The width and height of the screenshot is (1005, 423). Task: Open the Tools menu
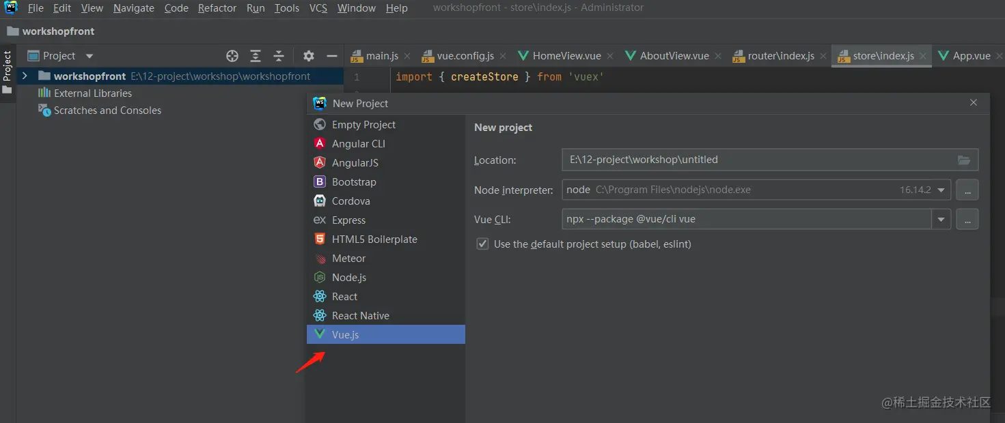[287, 8]
